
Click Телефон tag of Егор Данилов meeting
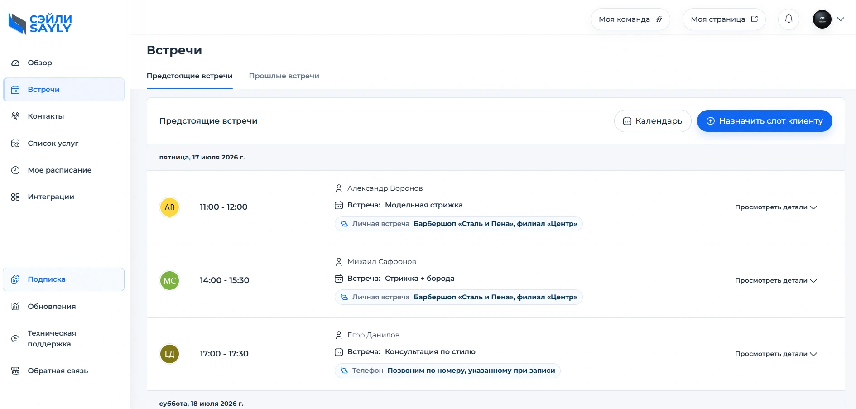click(x=447, y=371)
